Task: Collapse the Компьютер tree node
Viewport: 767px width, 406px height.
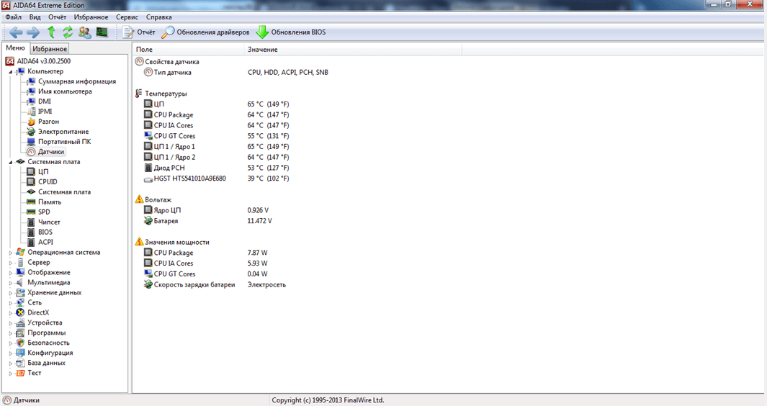Action: [10, 71]
